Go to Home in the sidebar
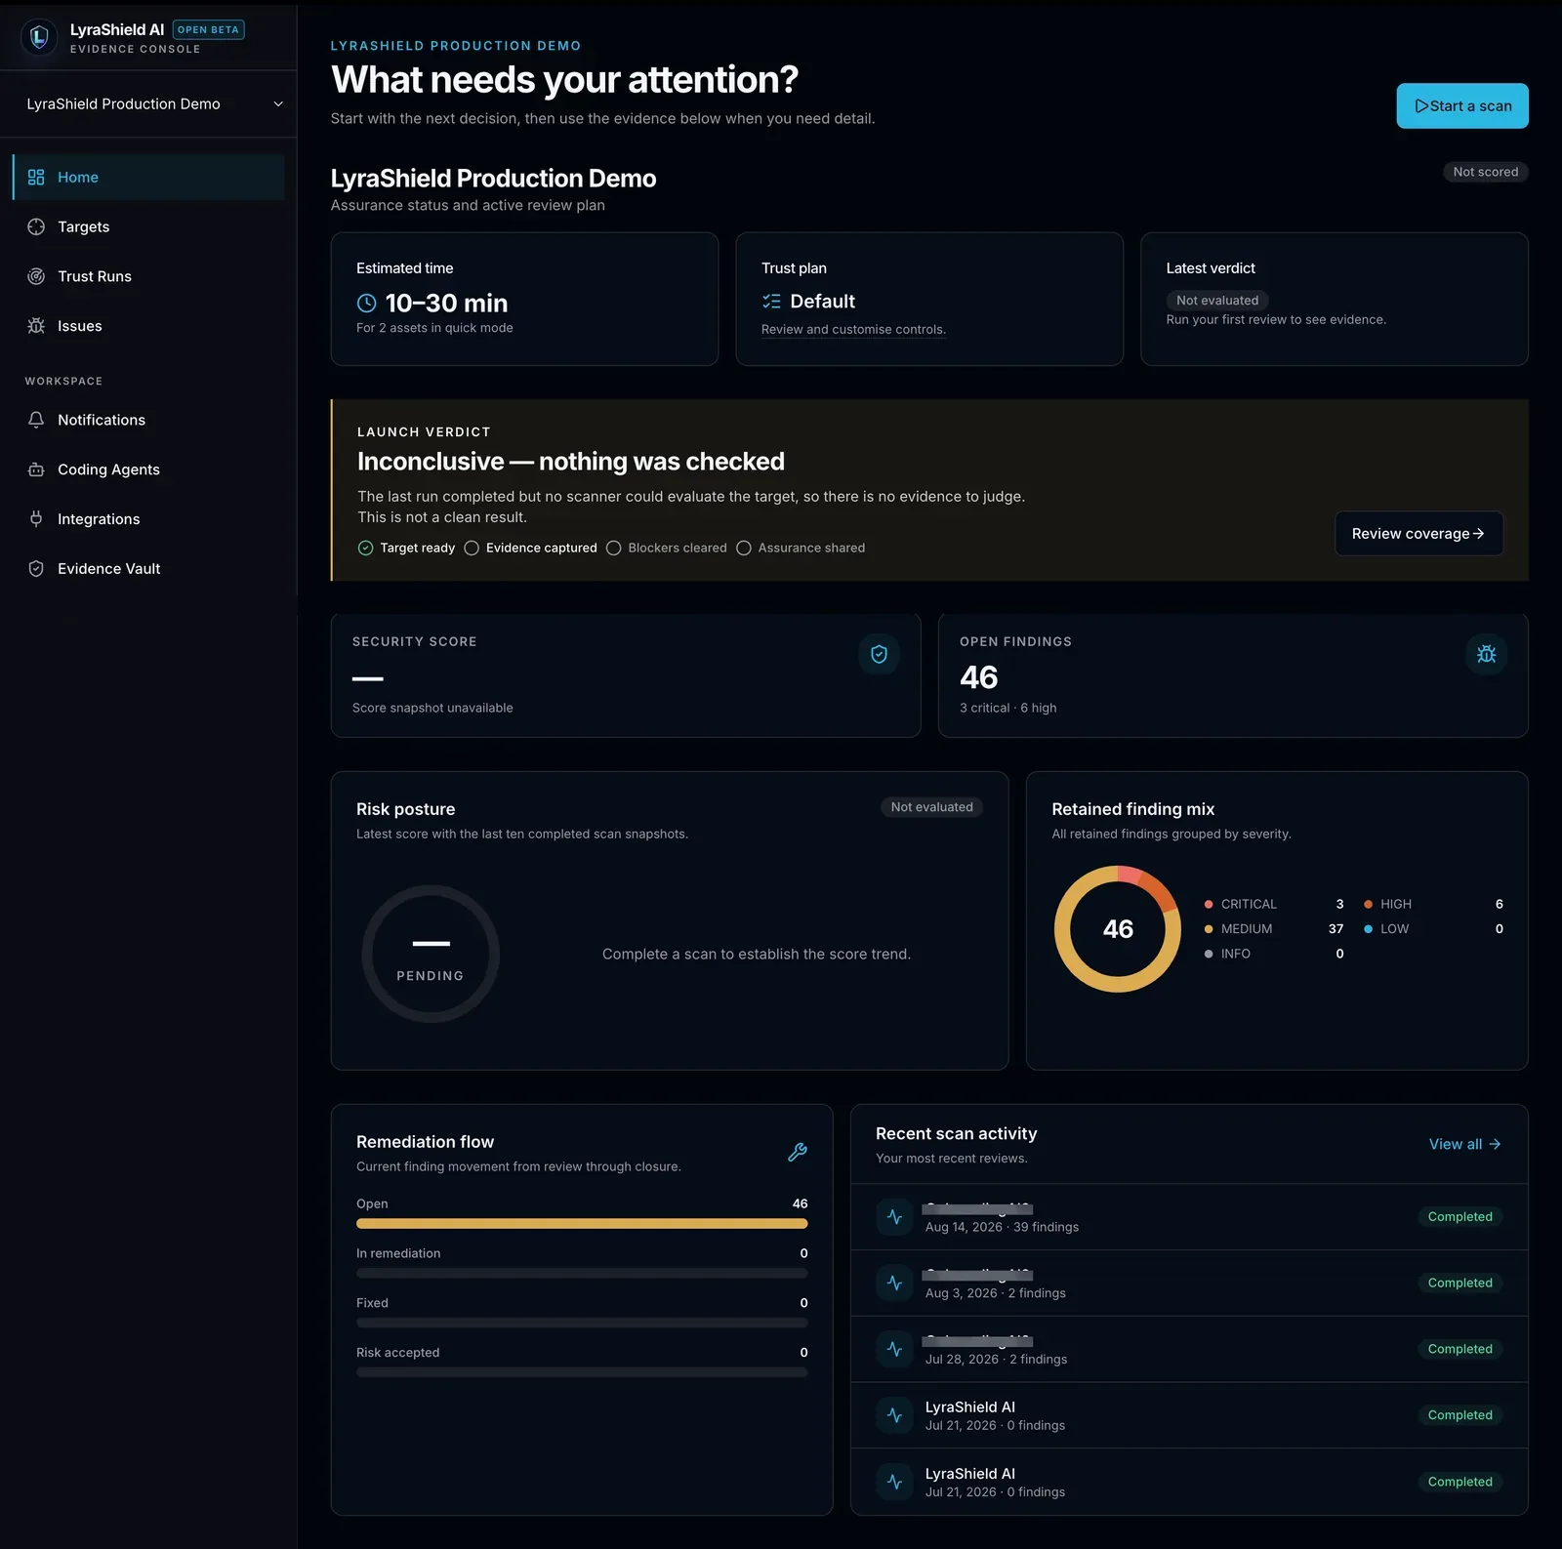 point(148,177)
